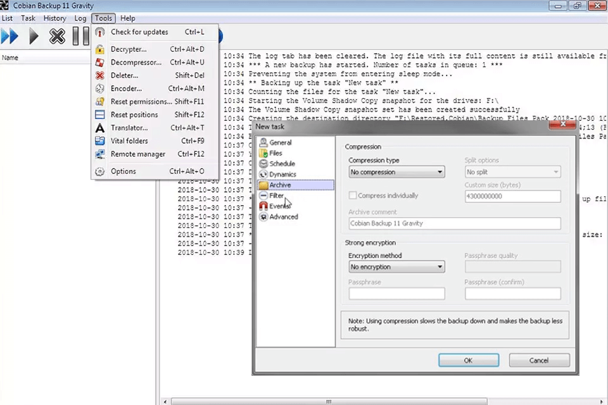Click the Remote manager icon

tap(99, 154)
